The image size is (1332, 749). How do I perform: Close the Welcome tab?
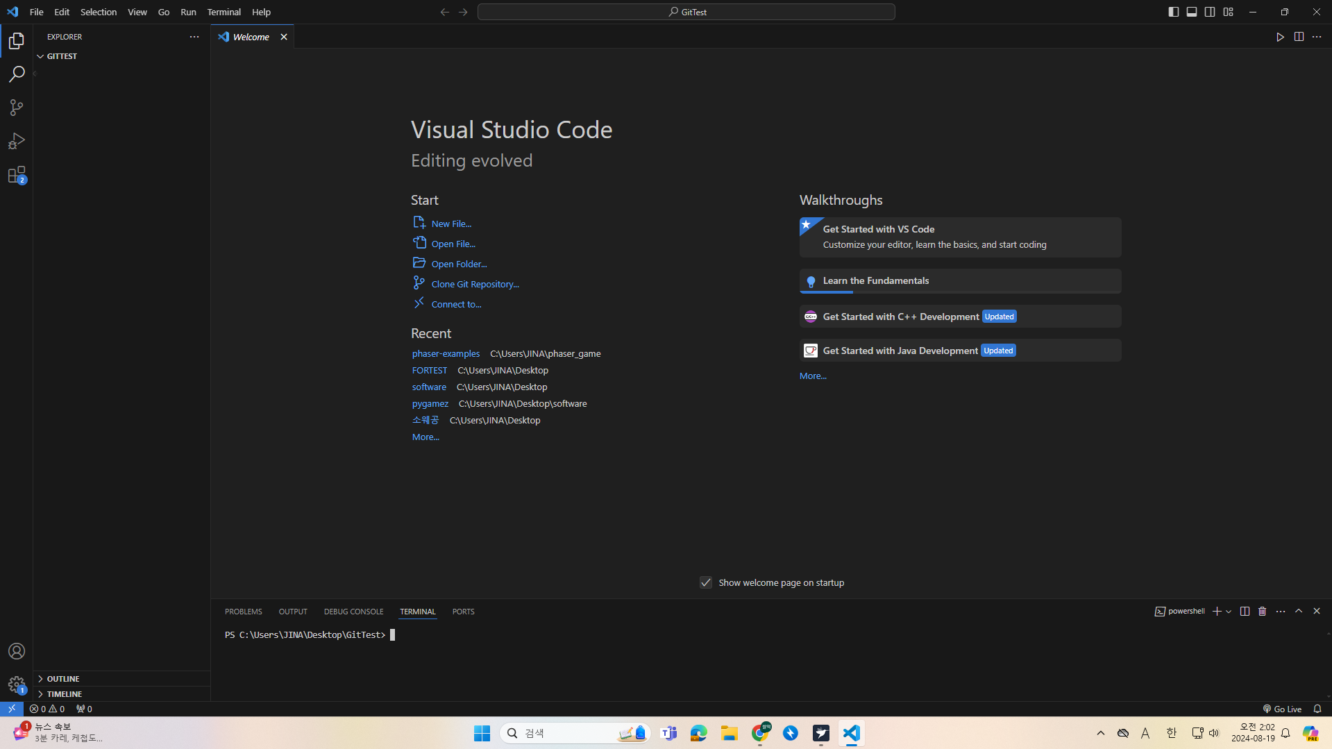pos(284,37)
